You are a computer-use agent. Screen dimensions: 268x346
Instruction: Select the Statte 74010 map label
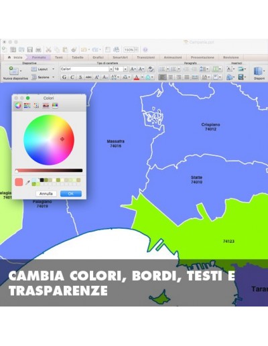[196, 179]
